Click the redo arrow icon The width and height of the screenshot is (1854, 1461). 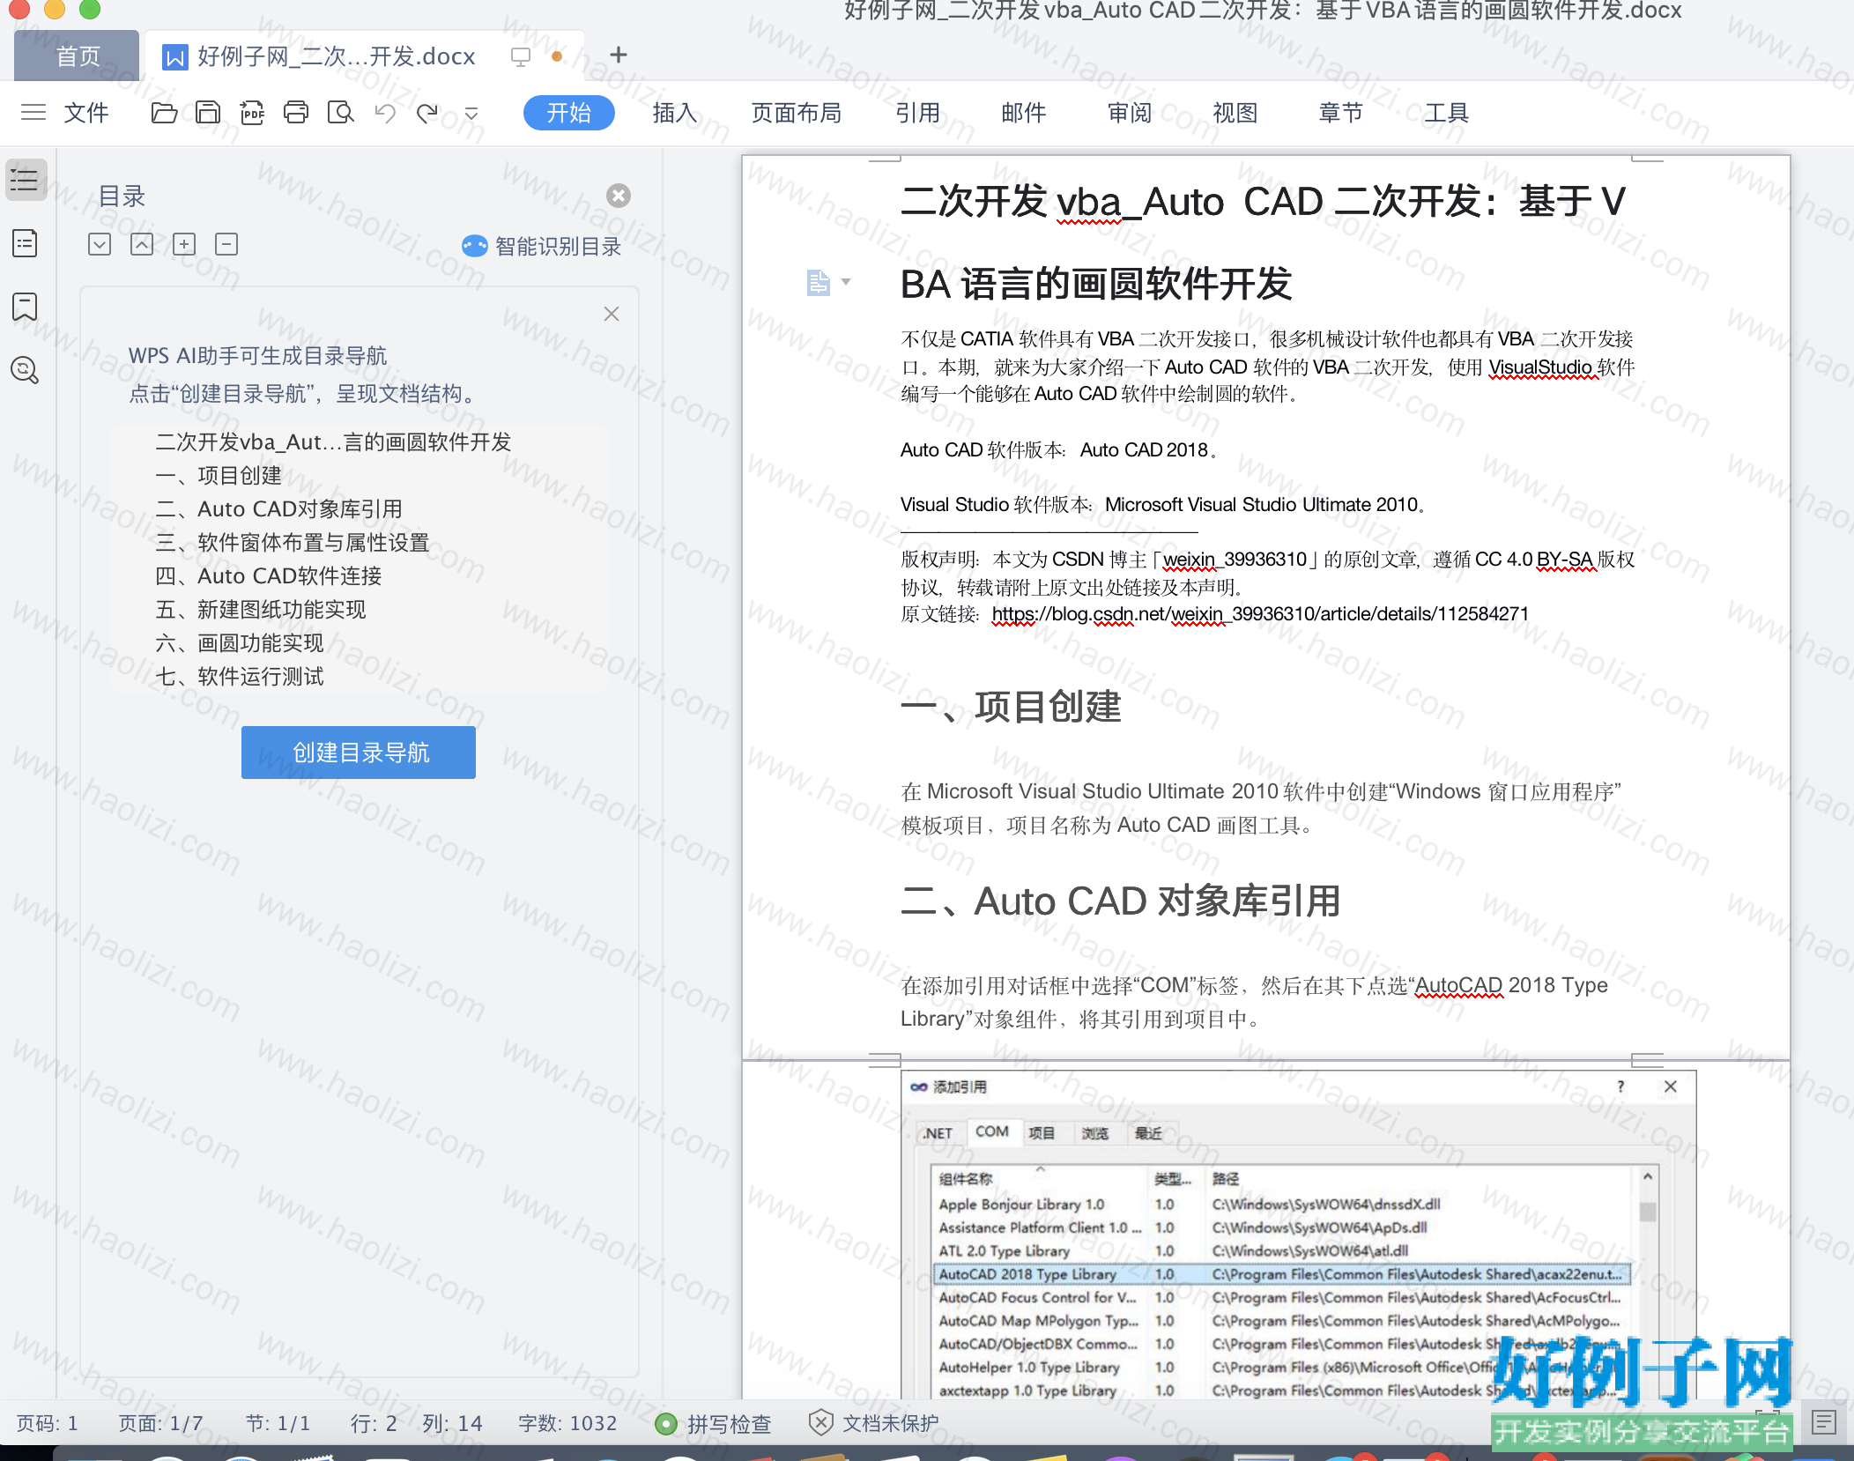[427, 113]
